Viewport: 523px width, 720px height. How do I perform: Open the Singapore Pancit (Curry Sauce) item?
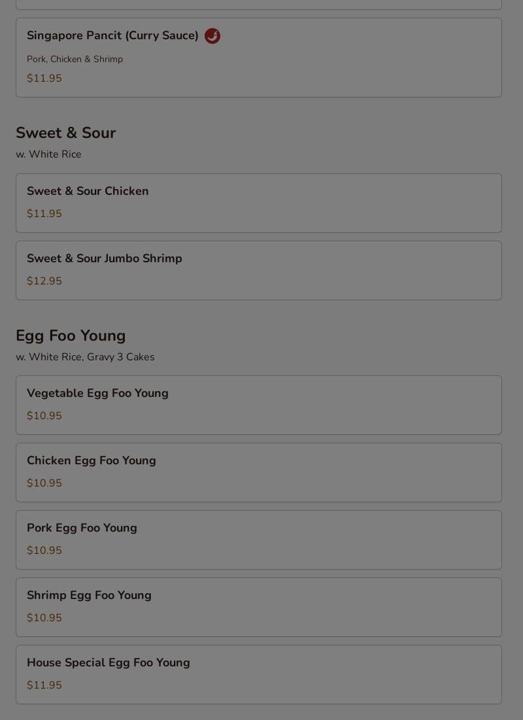(112, 36)
